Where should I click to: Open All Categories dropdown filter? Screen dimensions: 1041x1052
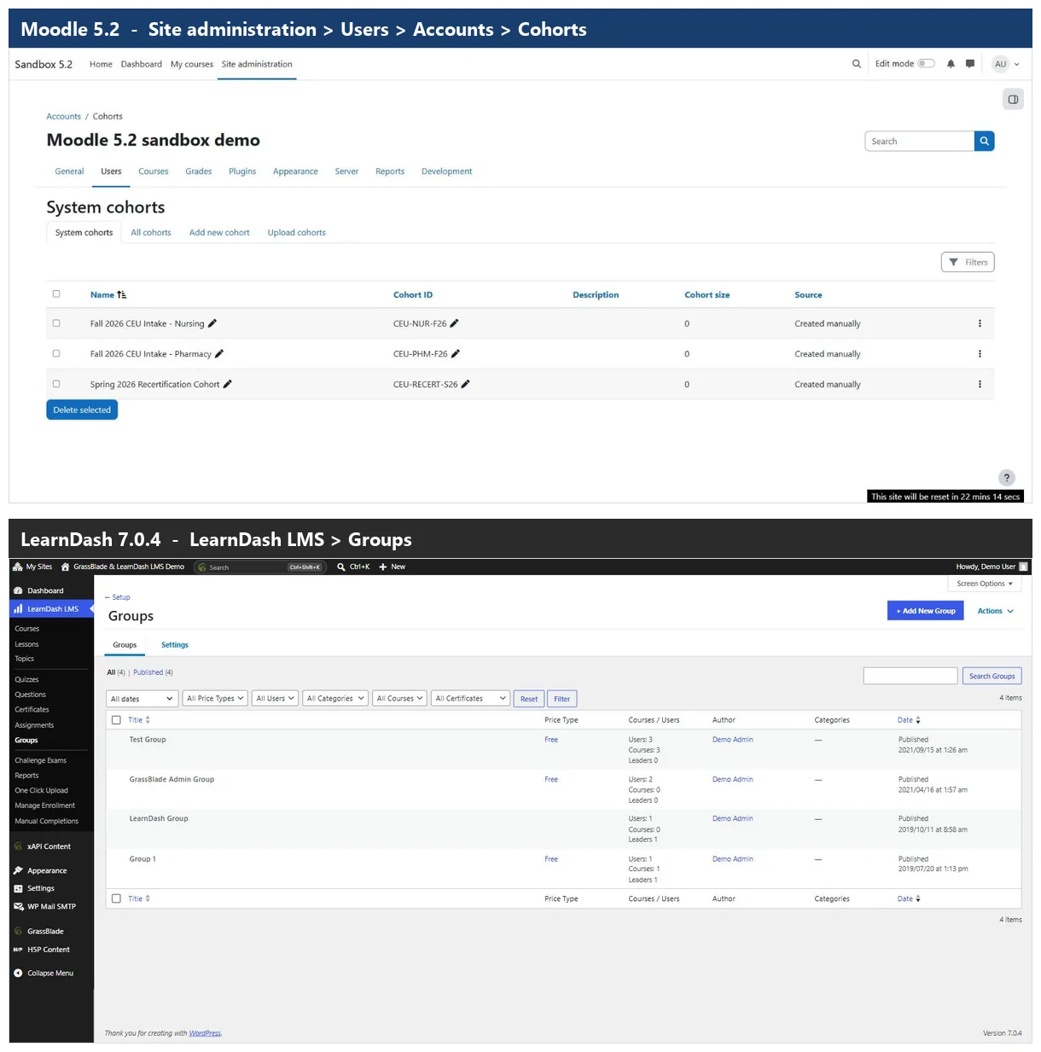(335, 699)
